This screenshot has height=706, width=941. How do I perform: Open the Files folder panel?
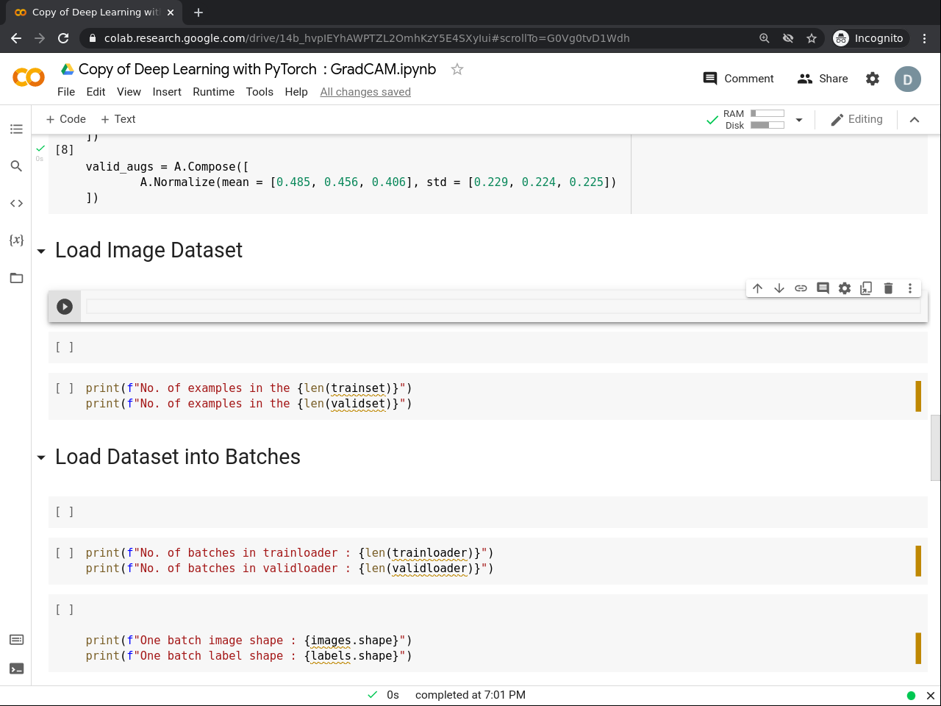16,278
